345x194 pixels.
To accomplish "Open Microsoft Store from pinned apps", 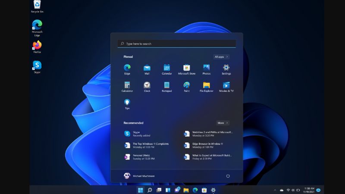I will pos(187,69).
